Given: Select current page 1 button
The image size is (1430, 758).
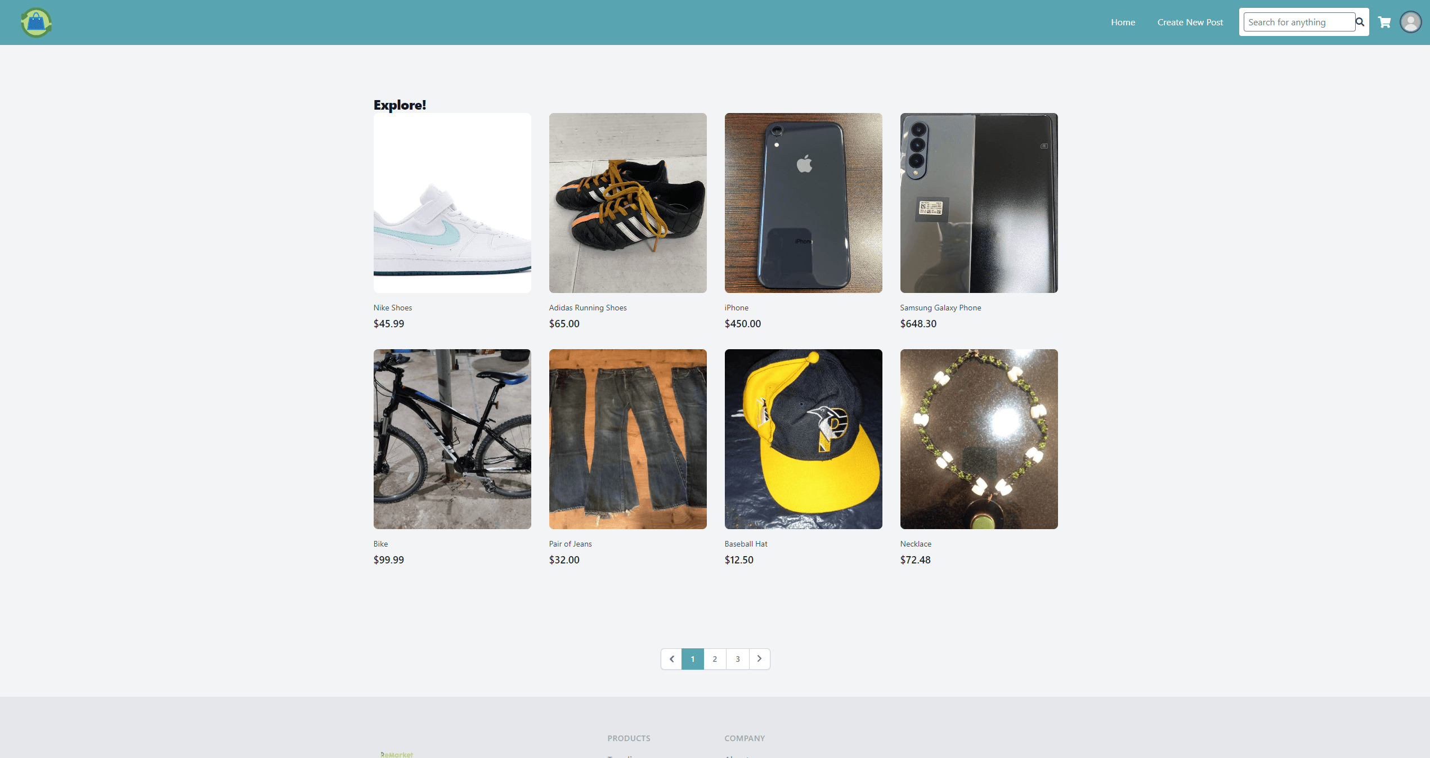Looking at the screenshot, I should [x=693, y=659].
